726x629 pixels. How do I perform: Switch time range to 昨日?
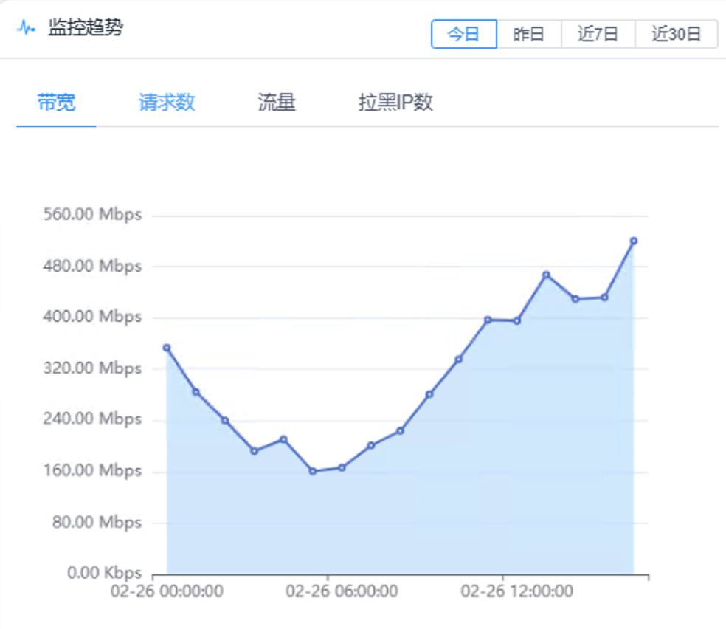click(x=528, y=34)
